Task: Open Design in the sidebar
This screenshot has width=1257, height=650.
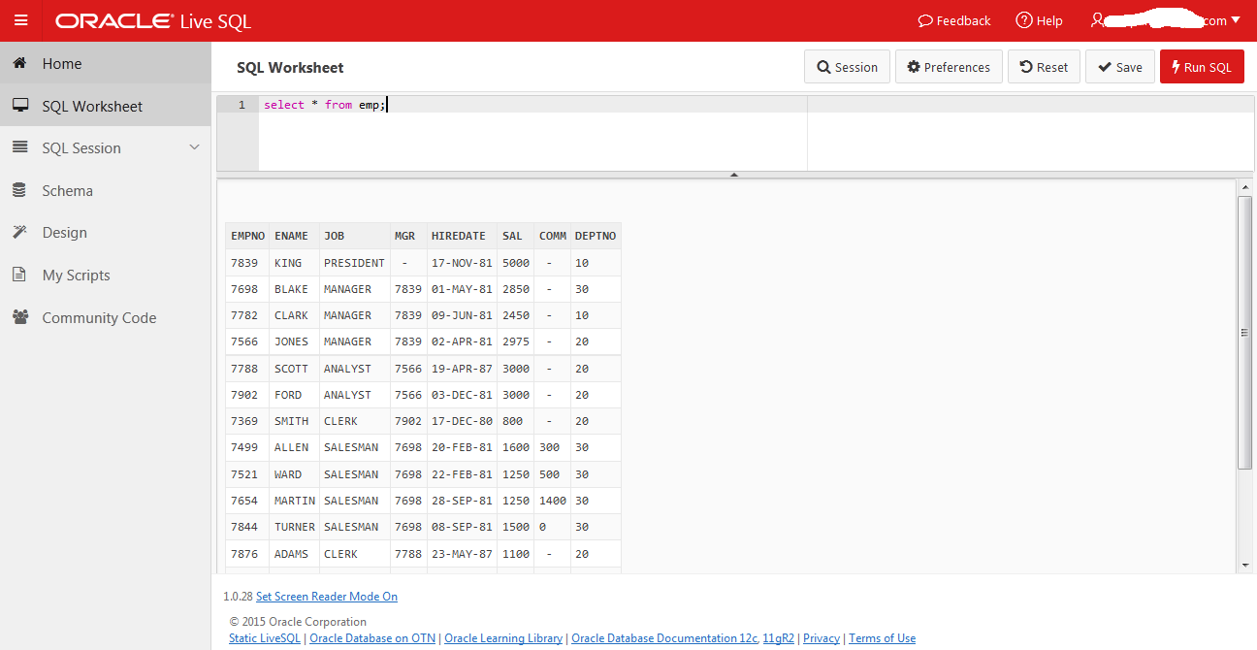Action: [x=105, y=232]
